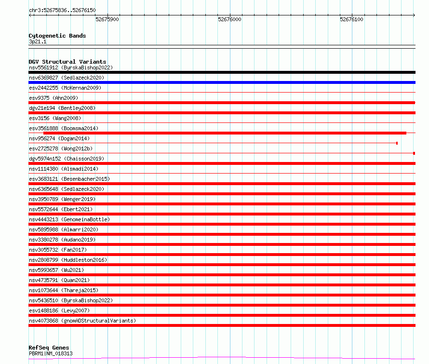Click the blue nsv6369827 Sedlazeck2020 bar
Viewport: 429px width, 364px height.
click(x=222, y=82)
